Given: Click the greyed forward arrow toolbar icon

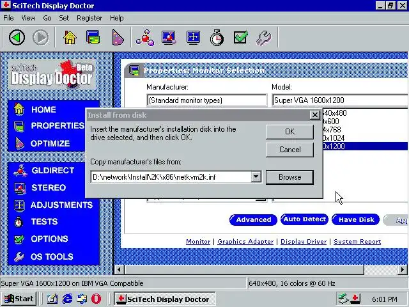Looking at the screenshot, I should [x=40, y=38].
